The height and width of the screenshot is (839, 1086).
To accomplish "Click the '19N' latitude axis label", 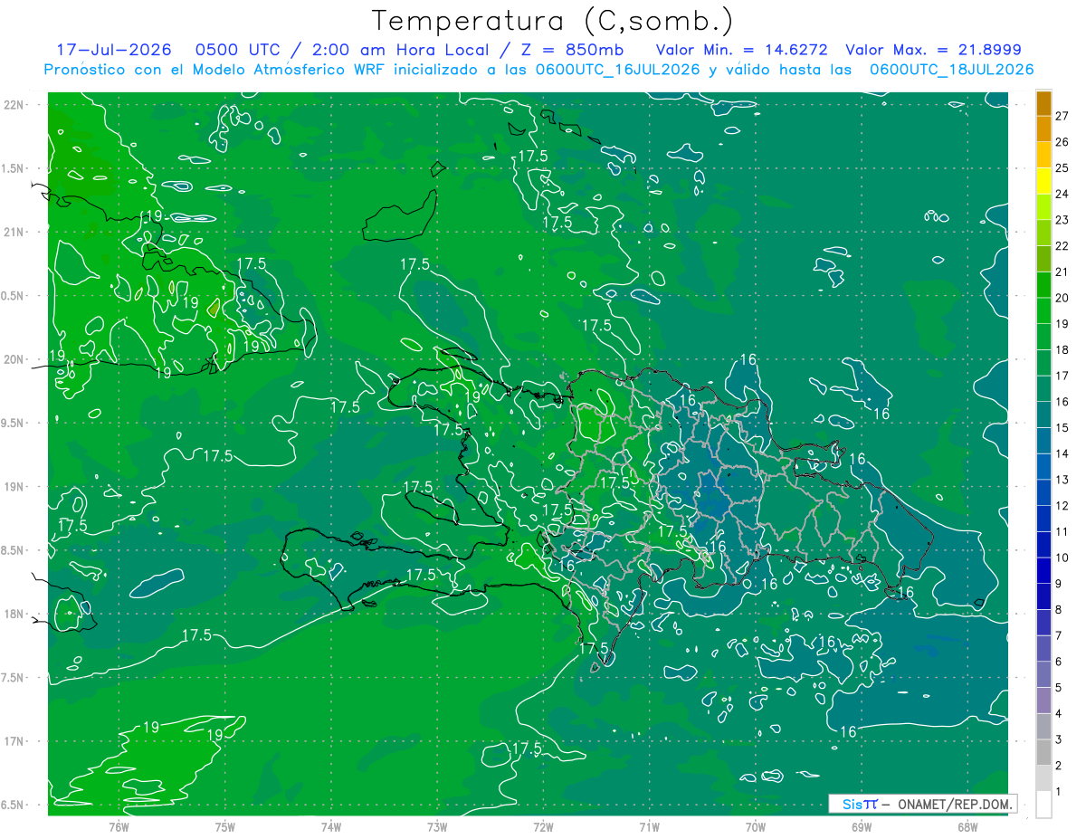I will pos(14,487).
